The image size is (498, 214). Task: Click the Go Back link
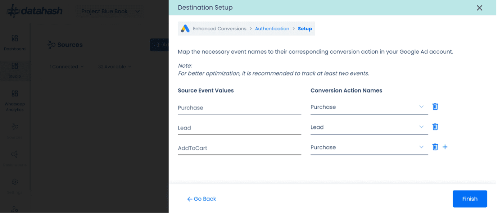coord(202,199)
